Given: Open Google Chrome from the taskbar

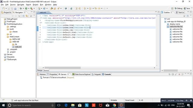Looking at the screenshot, I should pos(114,105).
